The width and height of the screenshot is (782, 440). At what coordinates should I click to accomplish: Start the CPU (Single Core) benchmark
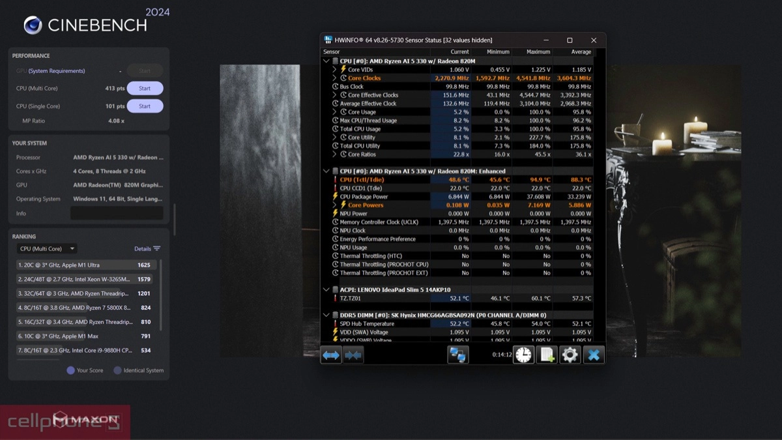(145, 106)
